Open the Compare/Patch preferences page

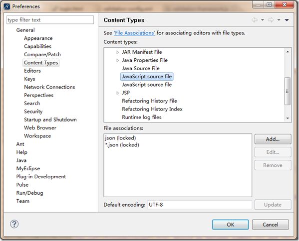42,54
